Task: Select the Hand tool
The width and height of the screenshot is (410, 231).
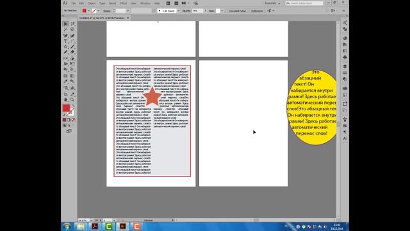Action: pyautogui.click(x=65, y=100)
